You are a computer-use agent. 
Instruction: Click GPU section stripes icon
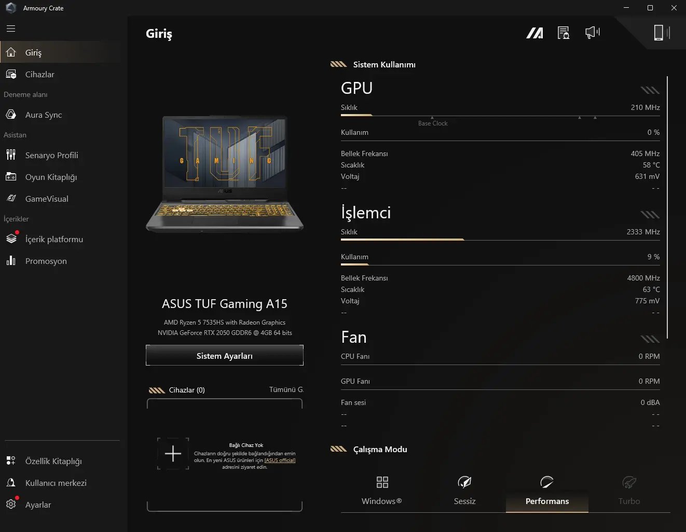650,90
